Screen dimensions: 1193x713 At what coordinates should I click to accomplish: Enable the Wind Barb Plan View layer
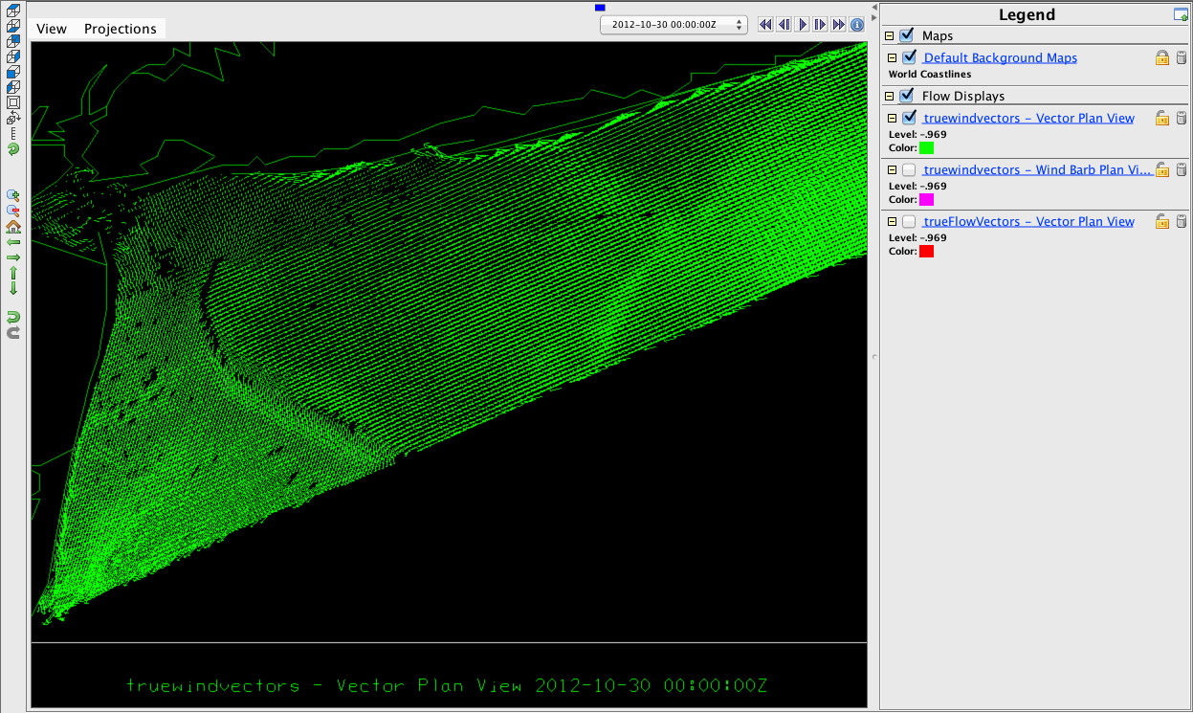(909, 169)
